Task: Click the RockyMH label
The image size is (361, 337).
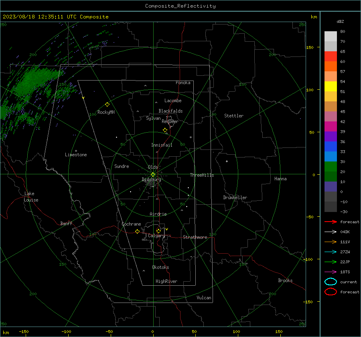Action: click(x=106, y=112)
